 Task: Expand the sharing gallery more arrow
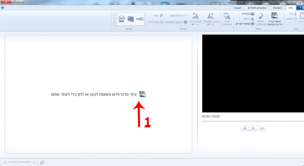point(115,23)
